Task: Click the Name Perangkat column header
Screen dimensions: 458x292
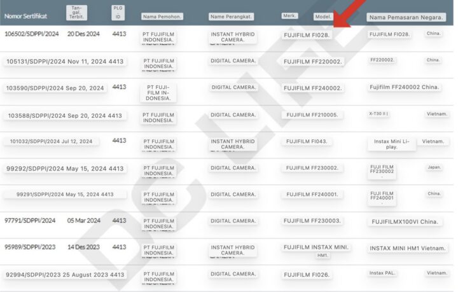Action: click(231, 17)
